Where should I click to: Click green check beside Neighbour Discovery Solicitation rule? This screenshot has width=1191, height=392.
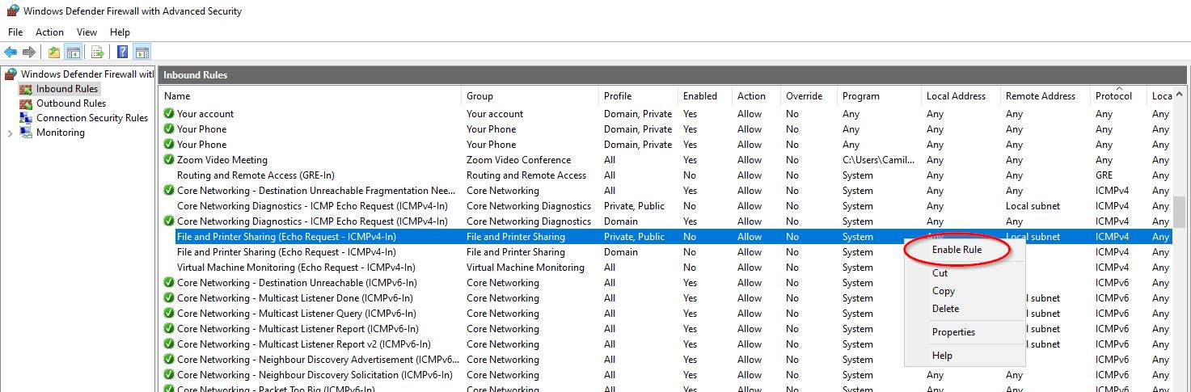tap(169, 375)
